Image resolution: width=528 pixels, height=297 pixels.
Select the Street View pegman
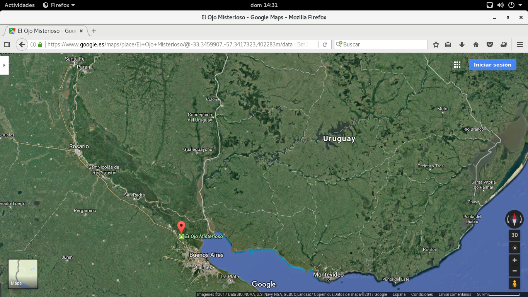pyautogui.click(x=514, y=284)
